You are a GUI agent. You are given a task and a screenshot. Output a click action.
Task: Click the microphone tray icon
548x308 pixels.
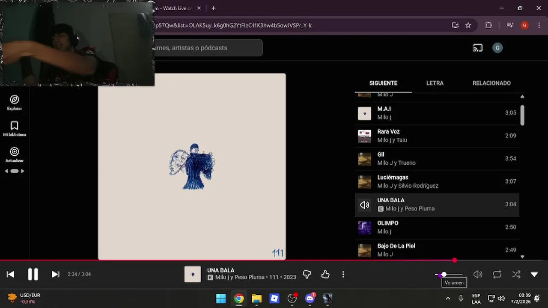pos(461,299)
